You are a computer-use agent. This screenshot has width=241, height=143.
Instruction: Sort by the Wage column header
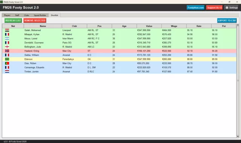(174, 26)
